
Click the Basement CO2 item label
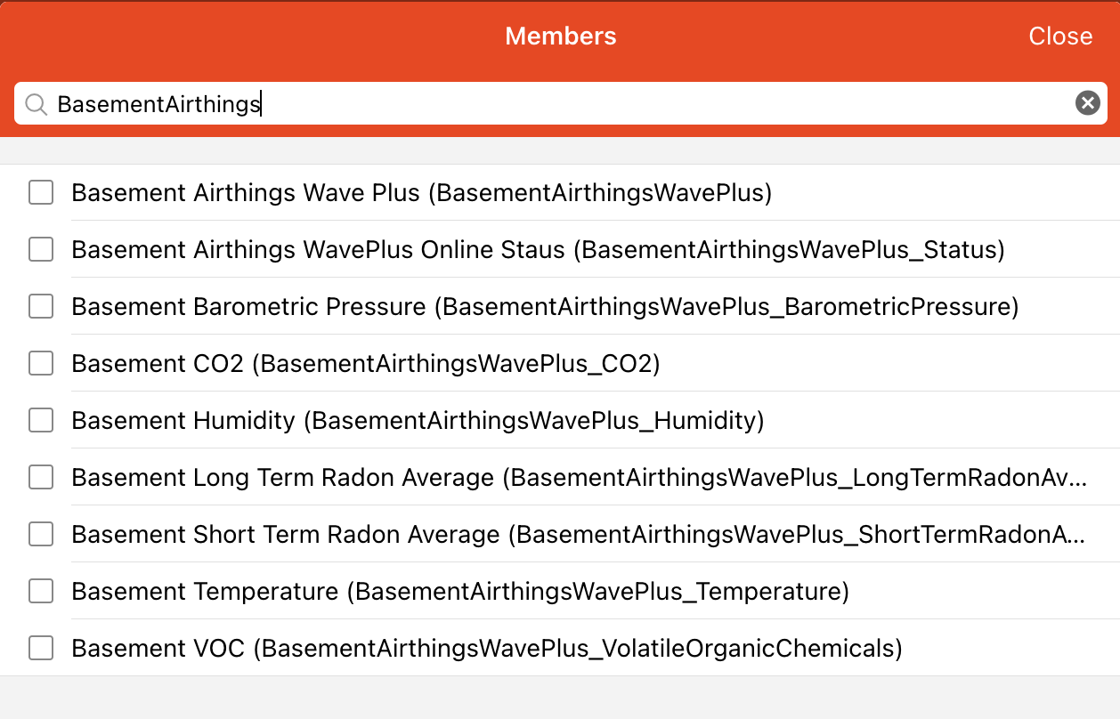click(365, 363)
